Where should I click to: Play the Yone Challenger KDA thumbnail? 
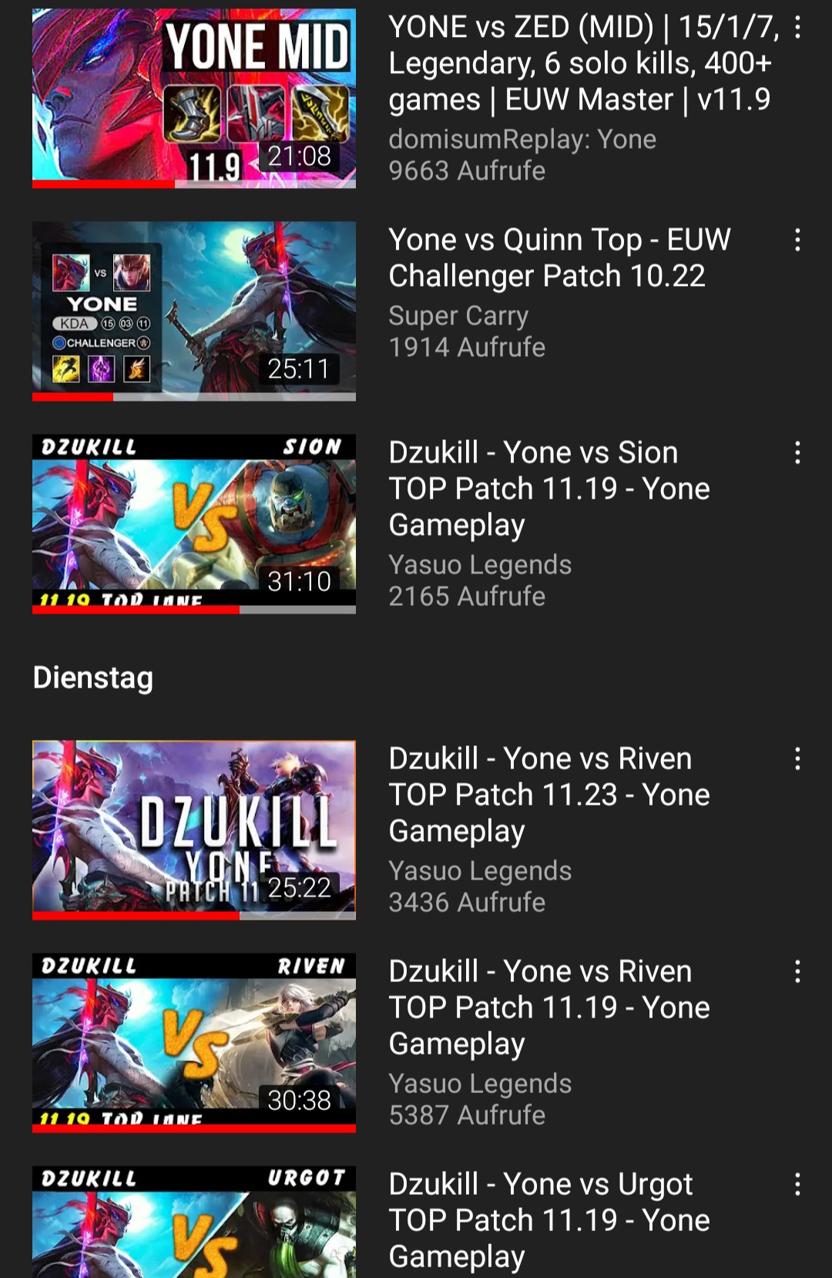pyautogui.click(x=194, y=311)
